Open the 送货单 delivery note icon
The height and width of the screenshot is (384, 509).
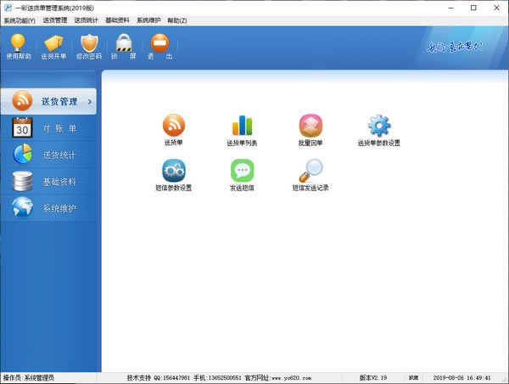[173, 126]
